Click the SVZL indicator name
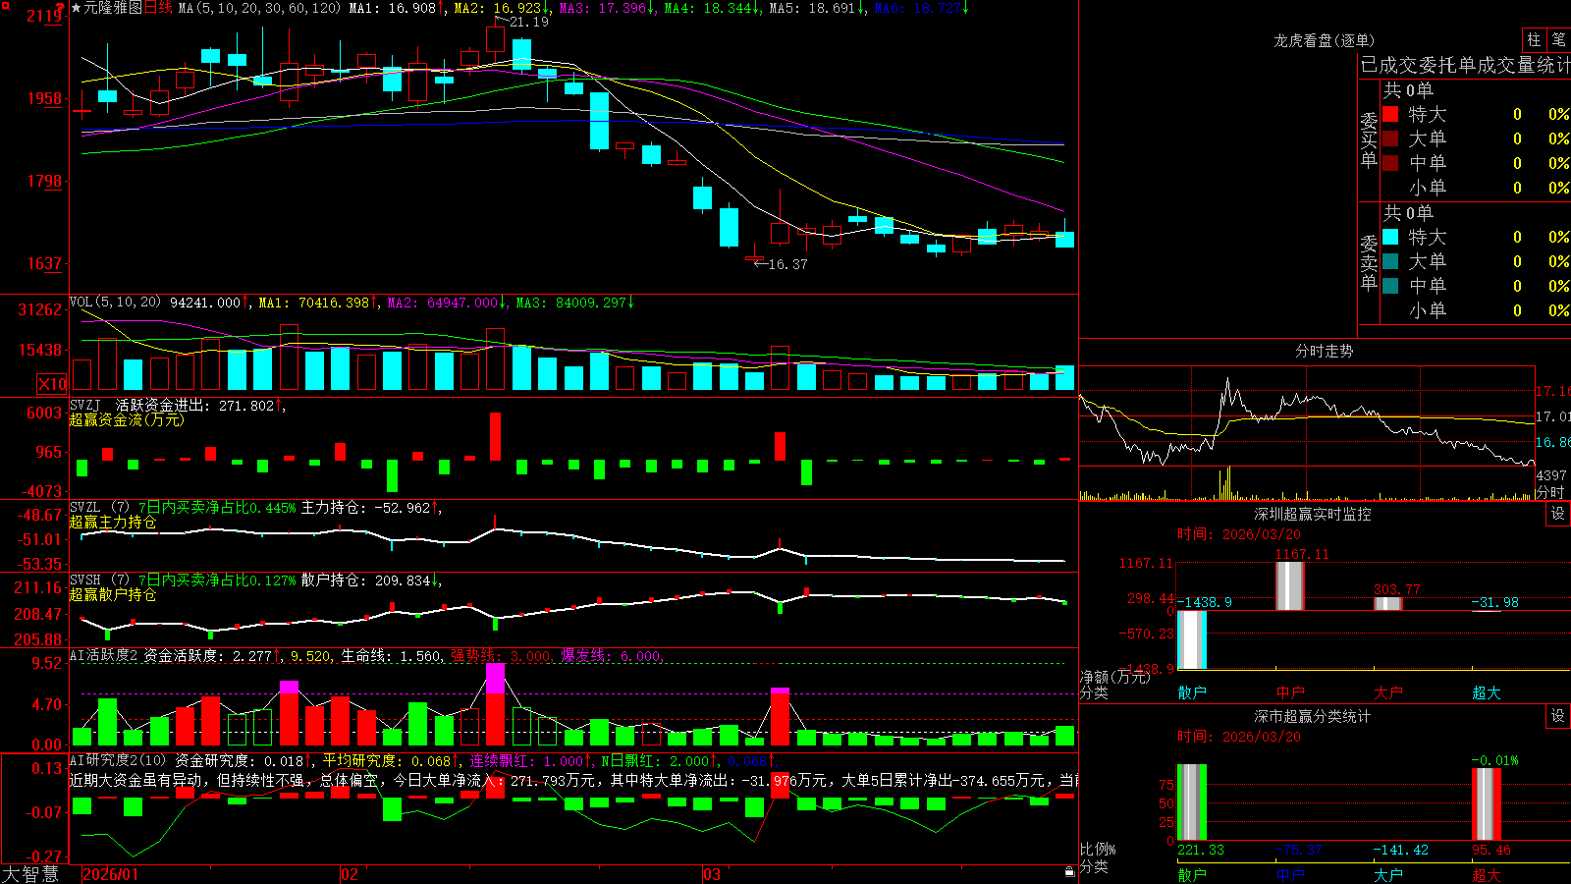This screenshot has height=884, width=1571. pyautogui.click(x=85, y=507)
